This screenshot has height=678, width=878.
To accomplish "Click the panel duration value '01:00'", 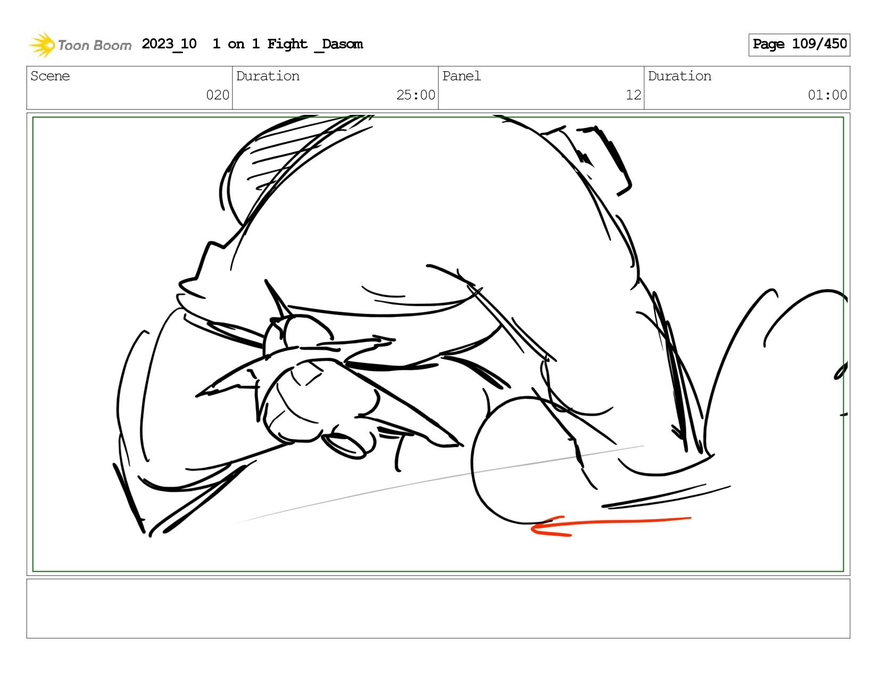I will pyautogui.click(x=827, y=95).
